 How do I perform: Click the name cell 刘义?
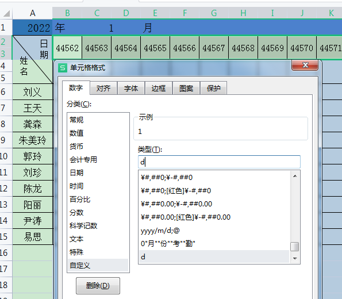point(33,92)
